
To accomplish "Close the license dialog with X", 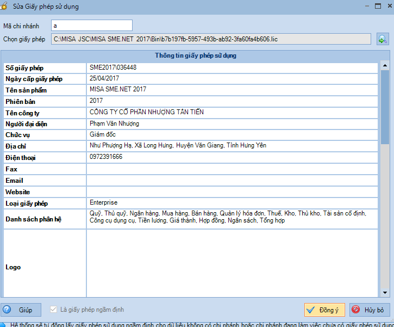I will pyautogui.click(x=387, y=6).
